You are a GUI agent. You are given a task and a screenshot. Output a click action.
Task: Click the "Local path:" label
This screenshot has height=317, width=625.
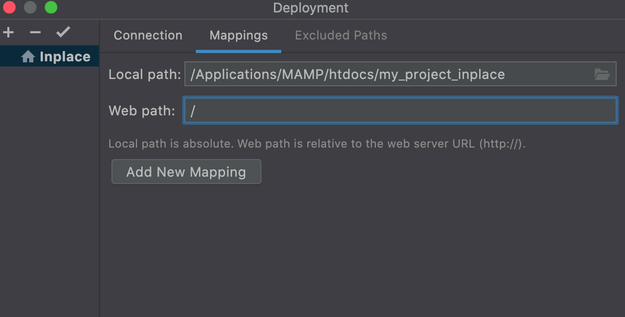click(x=144, y=75)
